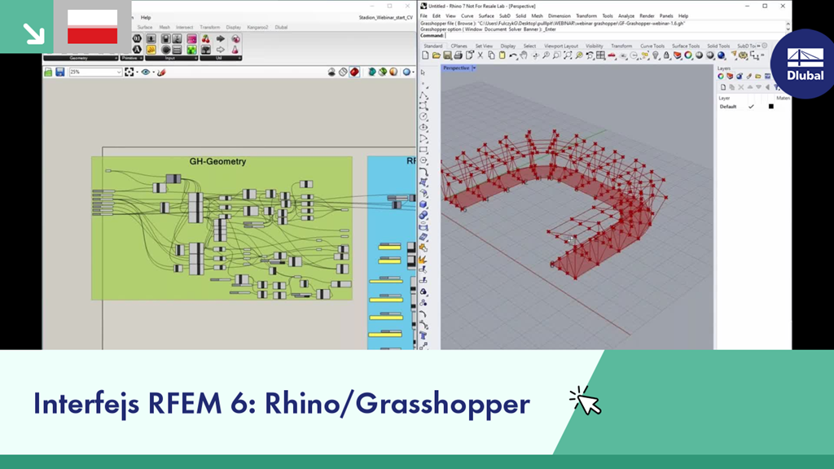Screen dimensions: 834x469
Task: Switch to the Kangaroo2 tab in Grasshopper
Action: pyautogui.click(x=257, y=27)
